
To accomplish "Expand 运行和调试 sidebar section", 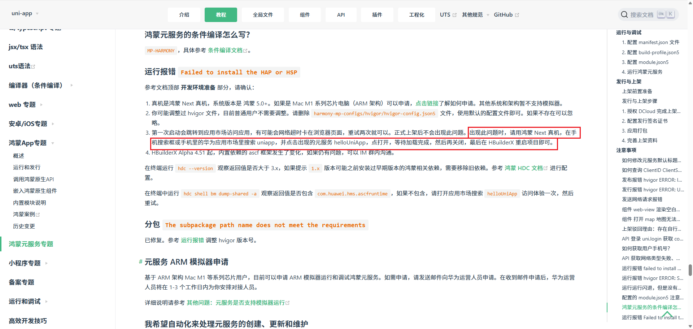I will click(x=28, y=302).
